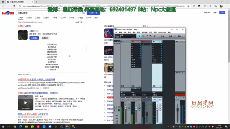Add an insert on the highlighted fourth channel
The height and width of the screenshot is (129, 230).
[160, 42]
